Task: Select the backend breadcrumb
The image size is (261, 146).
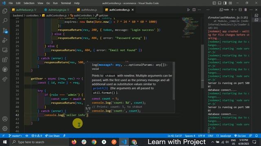Action: coord(18,15)
